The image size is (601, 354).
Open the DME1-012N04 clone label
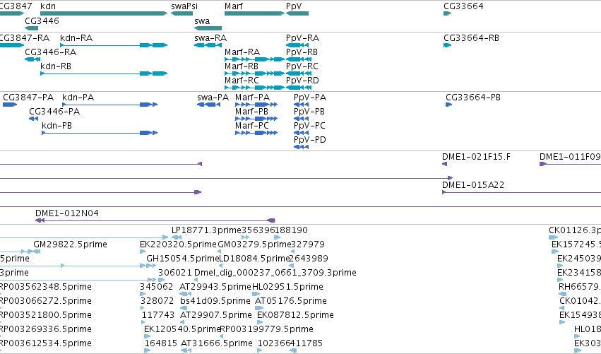tap(67, 213)
